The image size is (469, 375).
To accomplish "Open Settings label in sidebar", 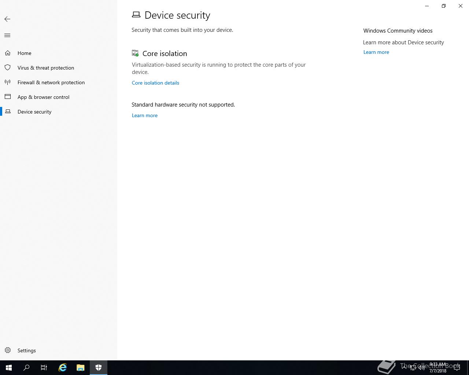I will click(27, 350).
